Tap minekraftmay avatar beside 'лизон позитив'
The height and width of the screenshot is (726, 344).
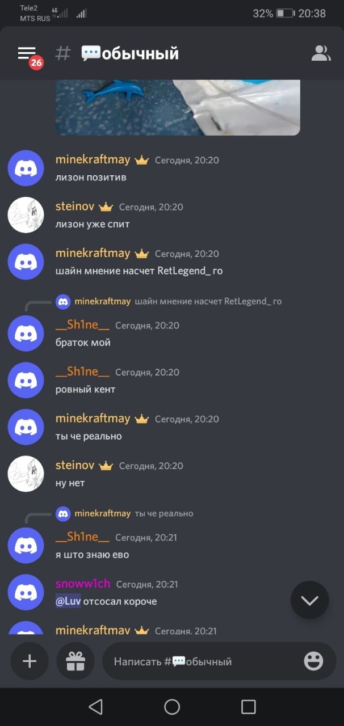(x=26, y=168)
